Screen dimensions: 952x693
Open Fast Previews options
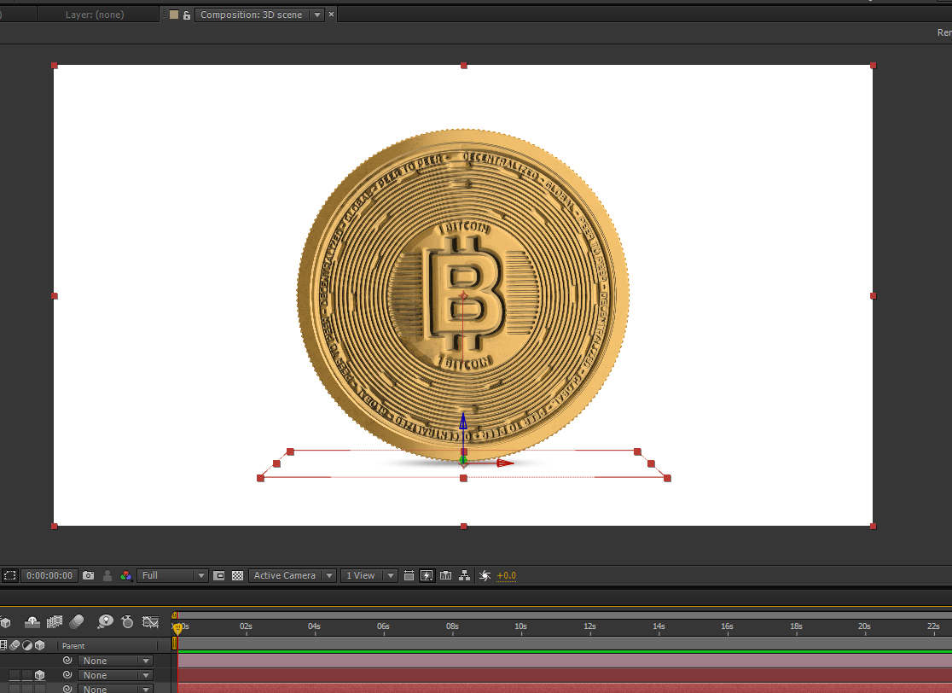[x=427, y=575]
